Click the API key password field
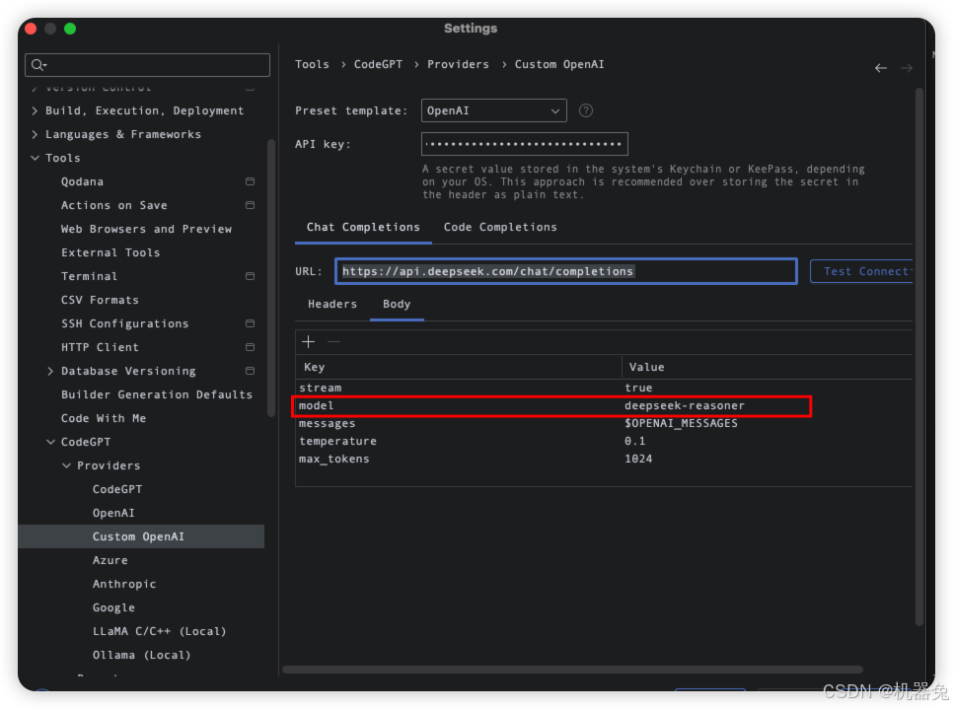This screenshot has height=709, width=953. [524, 144]
